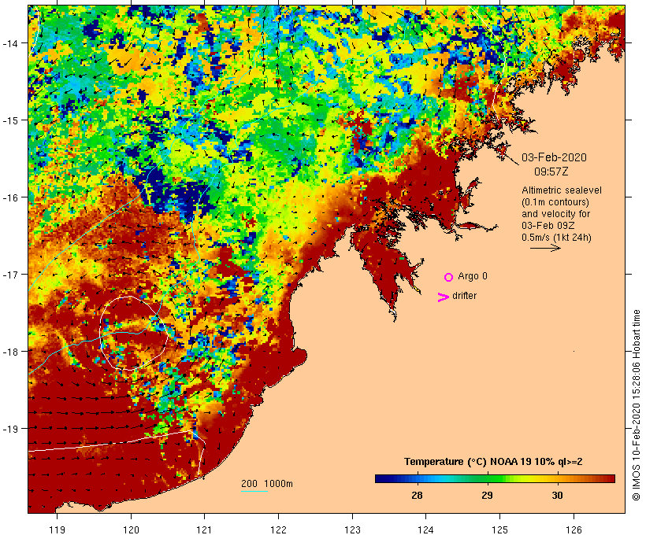Click the '03-Feb 09Z' text
The height and width of the screenshot is (535, 646).
(x=548, y=226)
